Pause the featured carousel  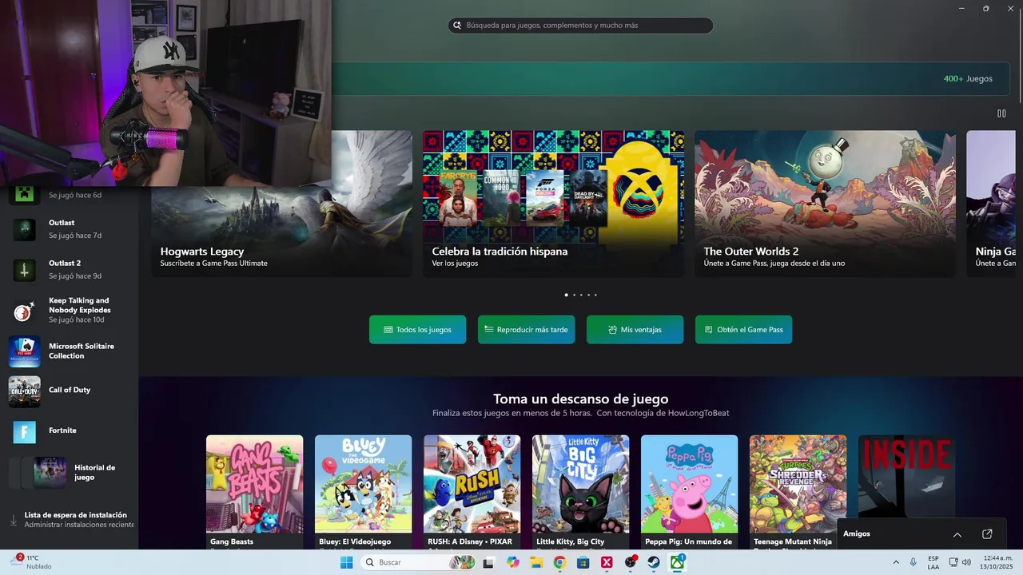tap(1001, 113)
